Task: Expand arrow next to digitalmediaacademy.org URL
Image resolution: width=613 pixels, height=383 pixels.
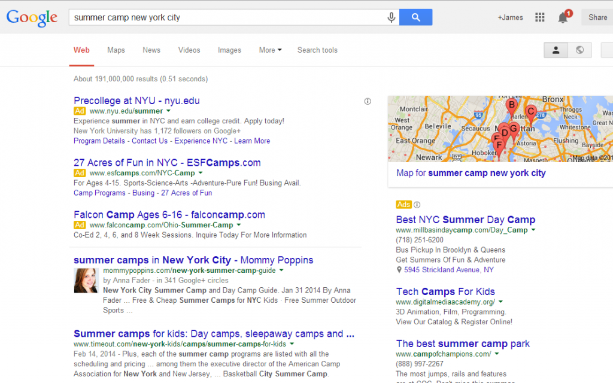Action: click(x=501, y=302)
